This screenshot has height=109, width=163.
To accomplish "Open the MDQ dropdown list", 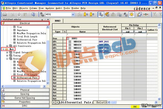I will pyautogui.click(x=73, y=14).
